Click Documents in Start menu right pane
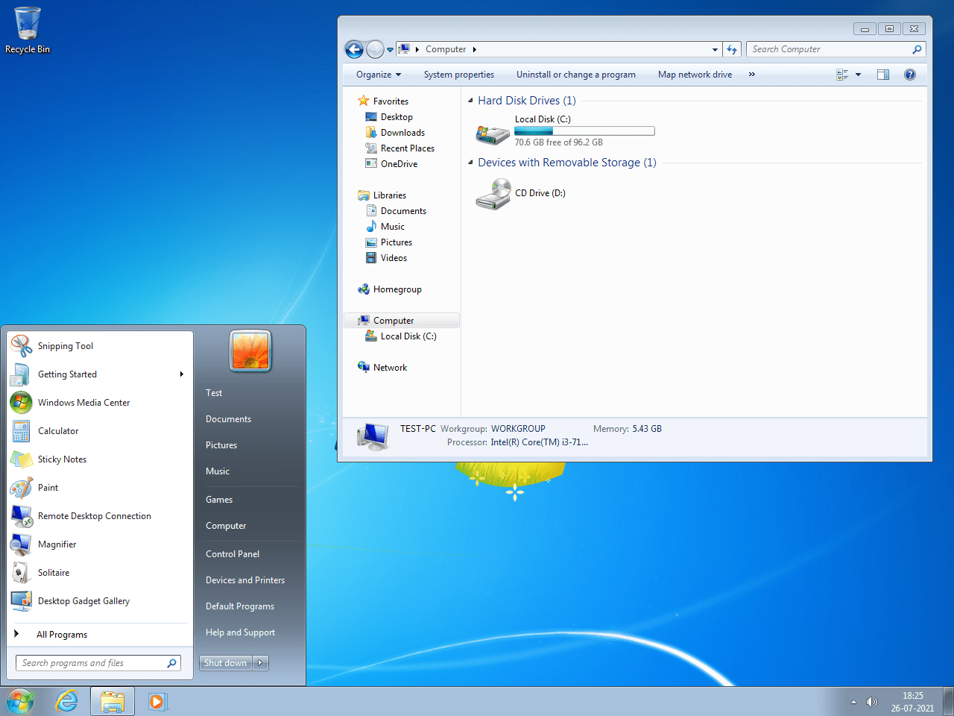Image resolution: width=954 pixels, height=716 pixels. 228,419
